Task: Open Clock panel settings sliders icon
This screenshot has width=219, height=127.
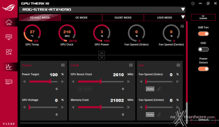Action: [131, 65]
